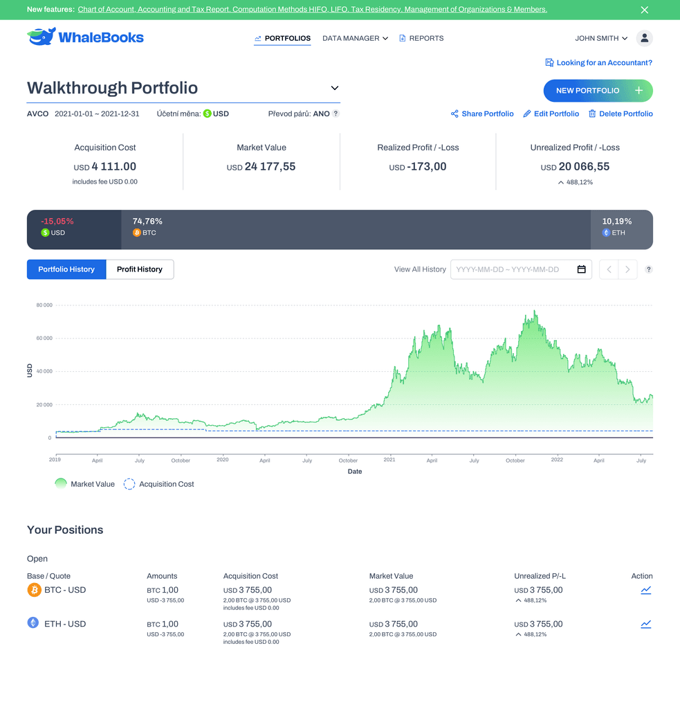
Task: Expand the John Smith account menu
Action: (x=599, y=38)
